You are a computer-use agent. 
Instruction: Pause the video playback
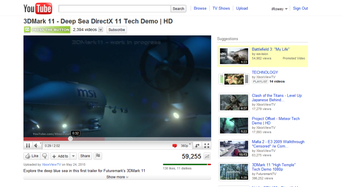(x=28, y=146)
